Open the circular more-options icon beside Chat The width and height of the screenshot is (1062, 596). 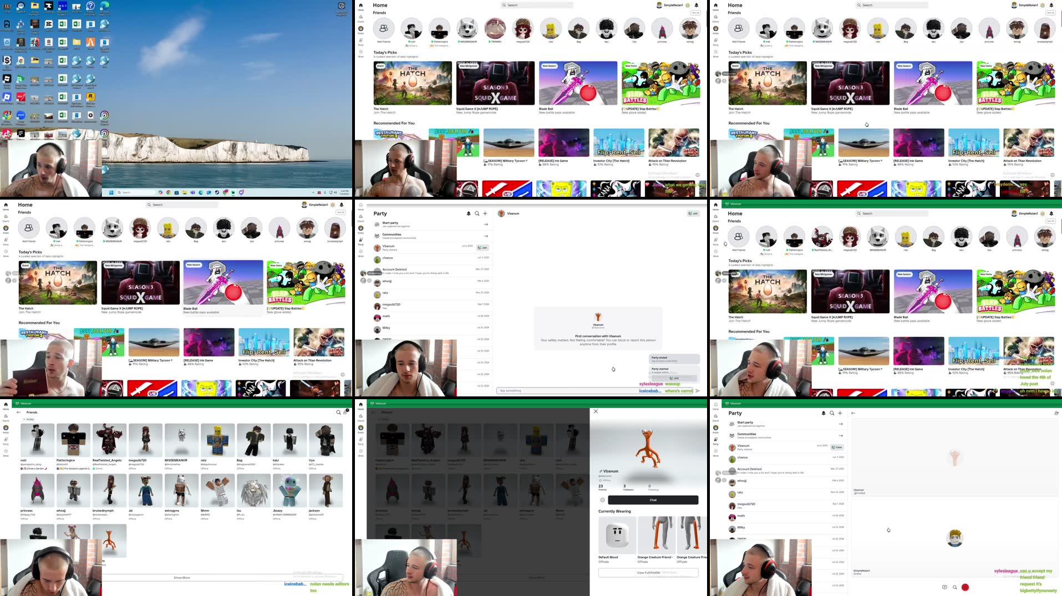[602, 500]
